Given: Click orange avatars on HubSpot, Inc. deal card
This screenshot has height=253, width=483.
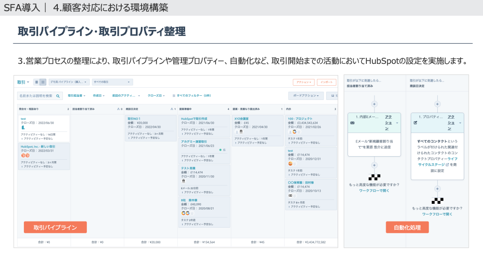Looking at the screenshot, I should (25, 156).
